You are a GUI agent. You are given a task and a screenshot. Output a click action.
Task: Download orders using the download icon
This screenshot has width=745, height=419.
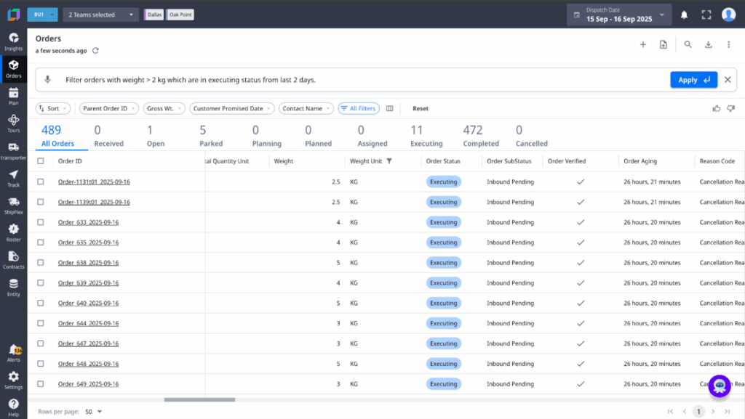[x=708, y=44]
